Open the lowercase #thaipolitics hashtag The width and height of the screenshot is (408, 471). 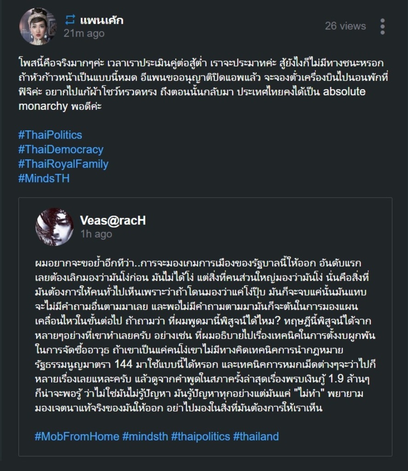[x=200, y=436]
